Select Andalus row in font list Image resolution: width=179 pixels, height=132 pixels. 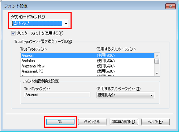tap(87, 61)
